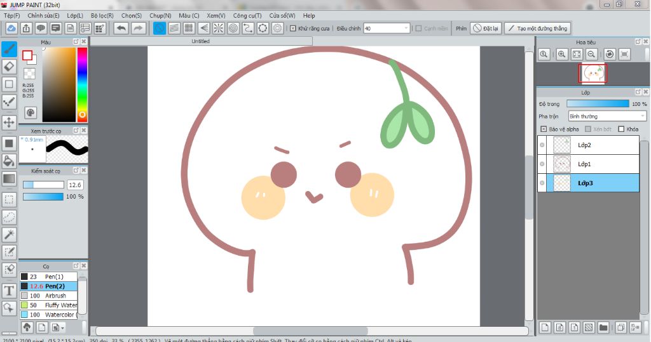651x342 pixels.
Task: Zoom out on the navigator
Action: pyautogui.click(x=592, y=55)
